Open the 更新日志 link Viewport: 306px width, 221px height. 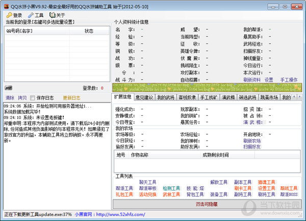71,97
